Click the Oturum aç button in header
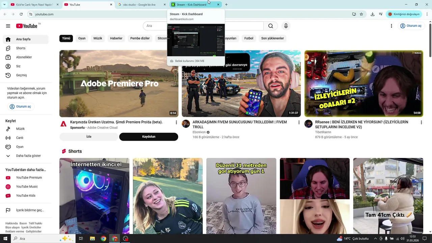Viewport: 432px width, 243px height. click(x=411, y=26)
